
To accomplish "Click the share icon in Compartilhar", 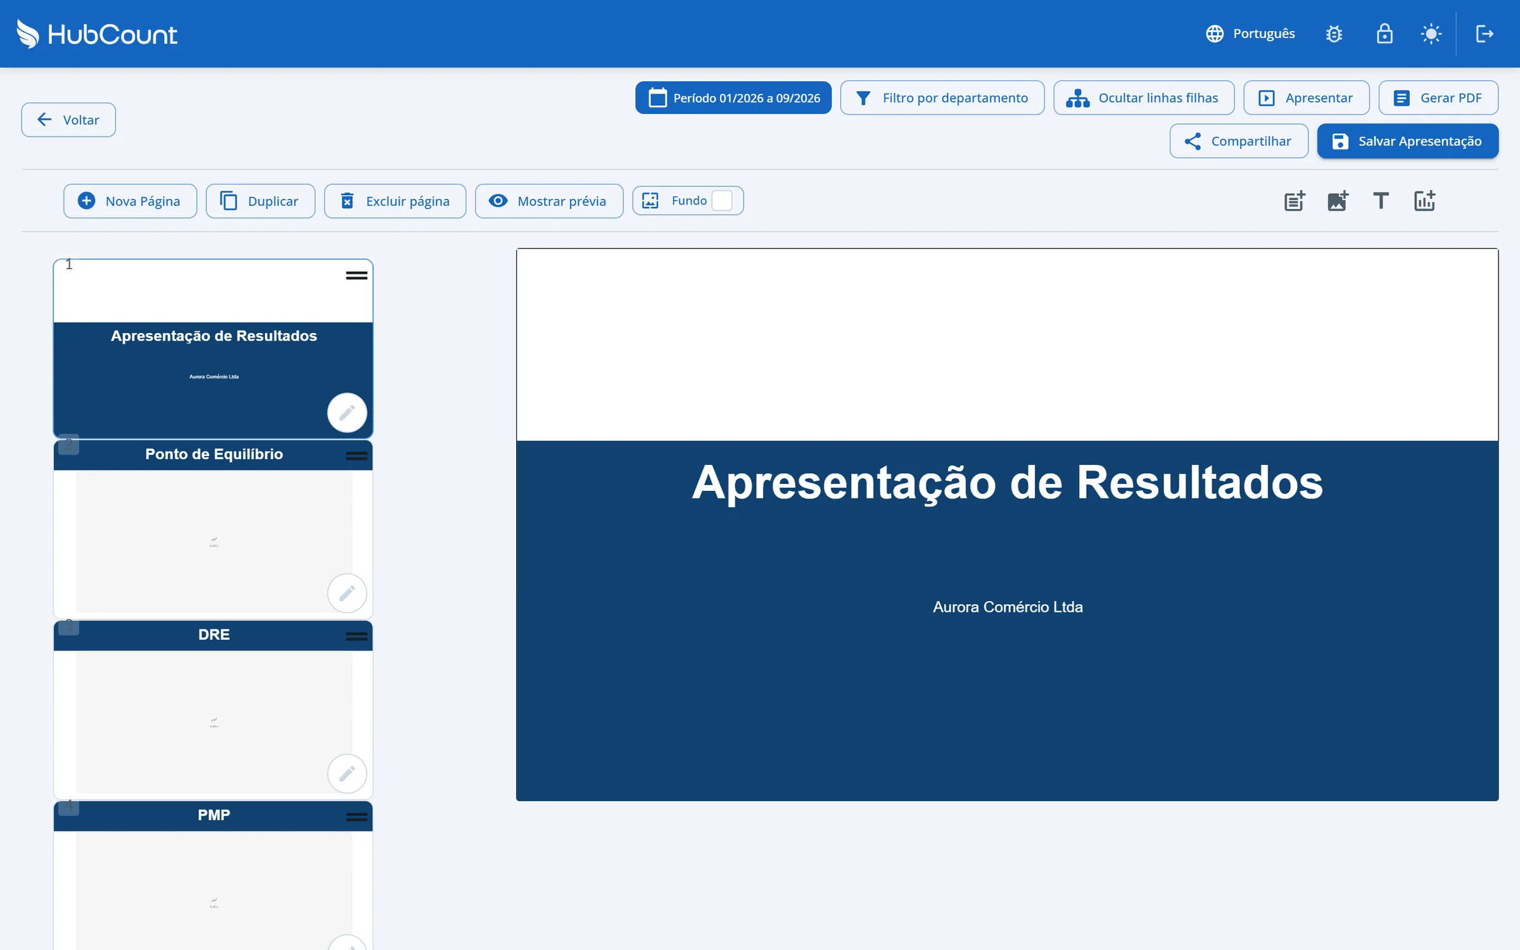I will 1193,141.
